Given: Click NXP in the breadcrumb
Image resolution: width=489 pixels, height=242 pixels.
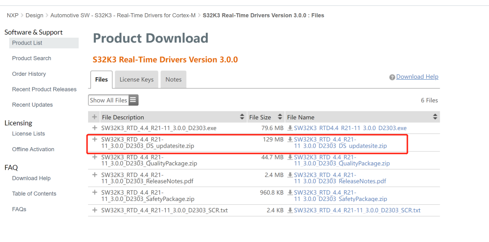Looking at the screenshot, I should pyautogui.click(x=13, y=15).
